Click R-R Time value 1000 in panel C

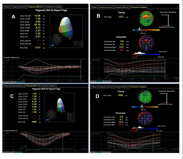click(x=34, y=122)
